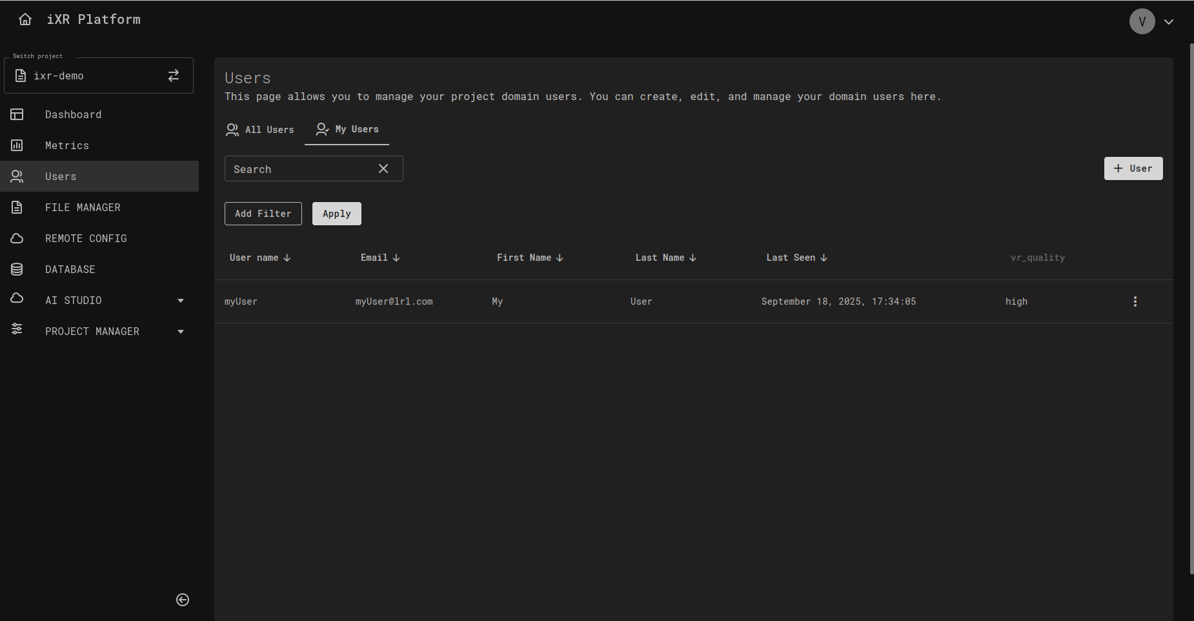This screenshot has width=1194, height=621.
Task: Open REMOTE CONFIG from the sidebar
Action: click(x=86, y=238)
